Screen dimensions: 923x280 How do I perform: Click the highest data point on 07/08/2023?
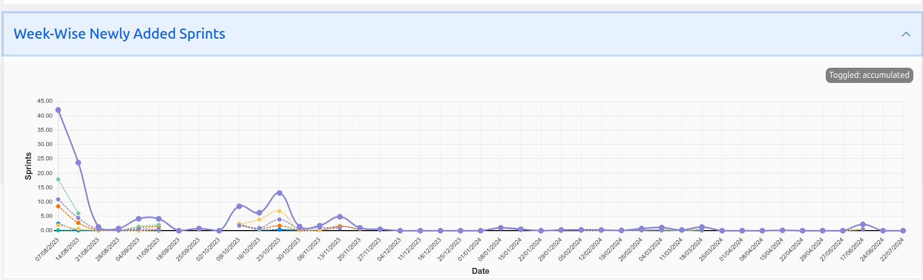58,110
